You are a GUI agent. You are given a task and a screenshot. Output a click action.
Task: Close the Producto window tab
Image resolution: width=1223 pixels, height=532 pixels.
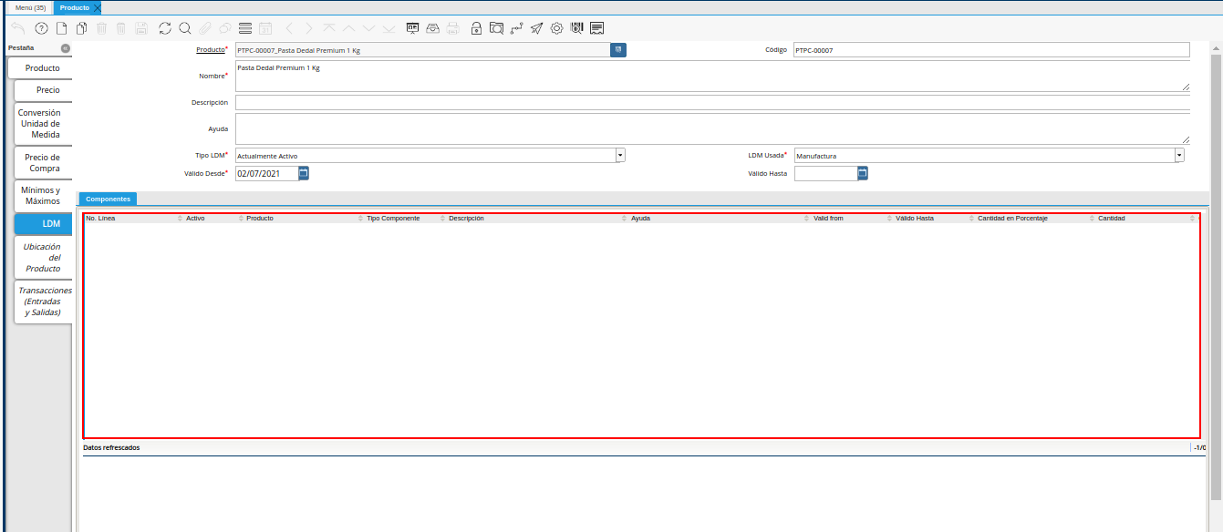[x=98, y=7]
